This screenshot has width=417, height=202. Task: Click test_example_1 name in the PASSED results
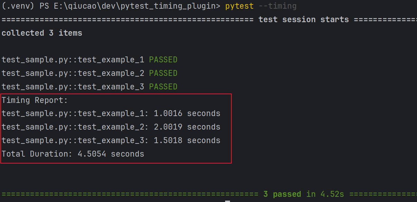point(111,60)
